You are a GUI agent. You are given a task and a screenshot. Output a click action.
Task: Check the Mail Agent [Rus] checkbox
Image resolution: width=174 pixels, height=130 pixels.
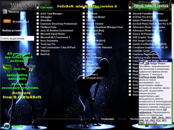pyautogui.click(x=84, y=30)
